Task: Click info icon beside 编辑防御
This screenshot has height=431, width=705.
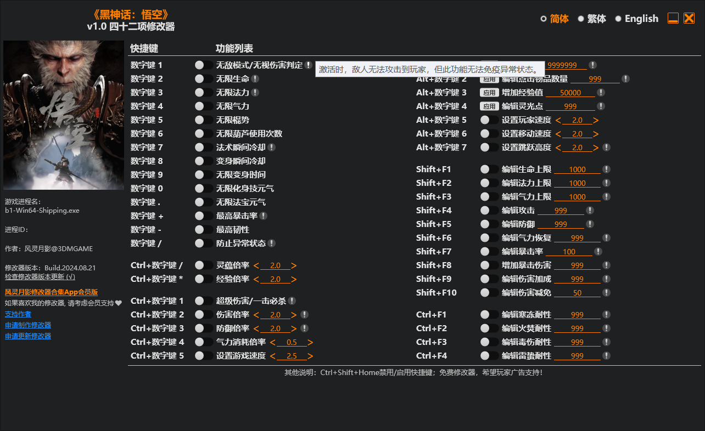Action: (x=590, y=224)
